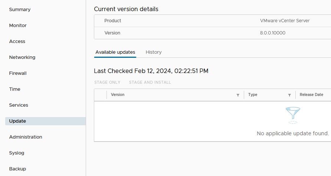Go to Summary in the sidebar
This screenshot has height=176, width=331.
[x=20, y=10]
